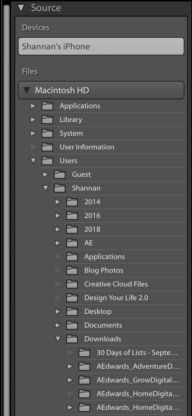
Task: Expand the top-level Applications folder arrow
Action: point(33,106)
